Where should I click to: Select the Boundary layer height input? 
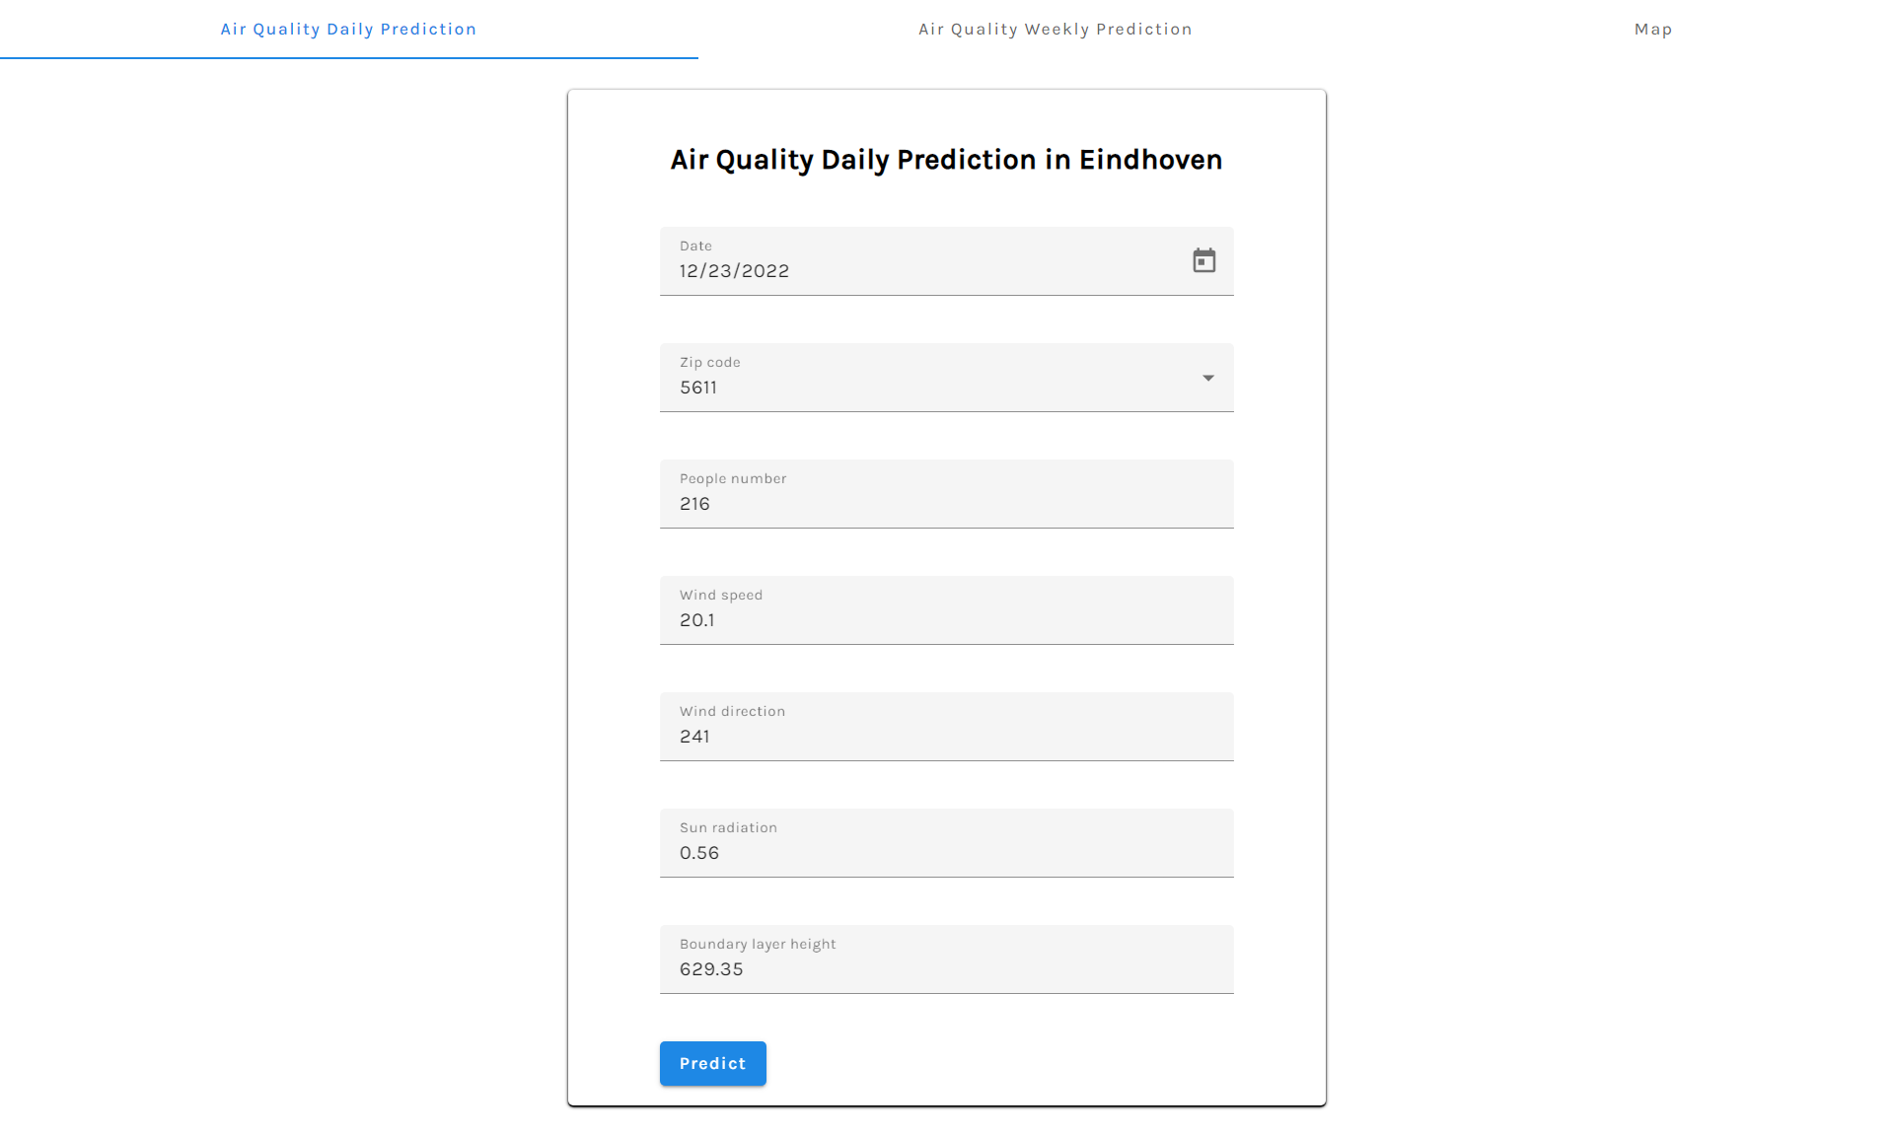888,969
